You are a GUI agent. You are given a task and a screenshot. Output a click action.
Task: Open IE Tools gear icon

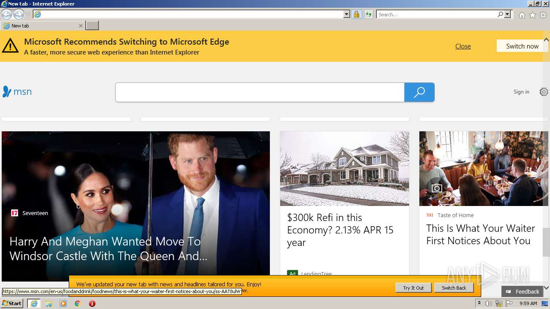[543, 15]
